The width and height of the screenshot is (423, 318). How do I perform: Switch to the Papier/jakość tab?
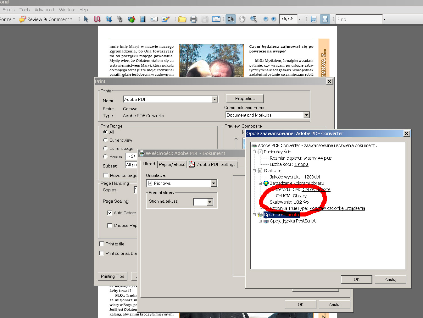[x=172, y=164]
